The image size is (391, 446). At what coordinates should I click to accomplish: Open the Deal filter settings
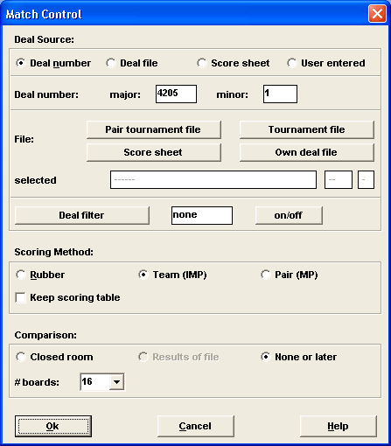82,215
